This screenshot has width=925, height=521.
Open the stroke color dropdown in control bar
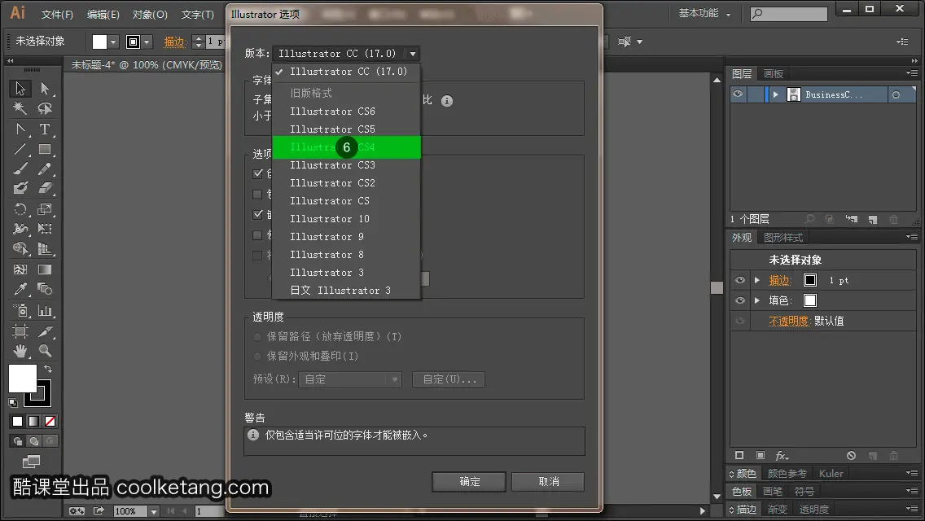[x=147, y=42]
